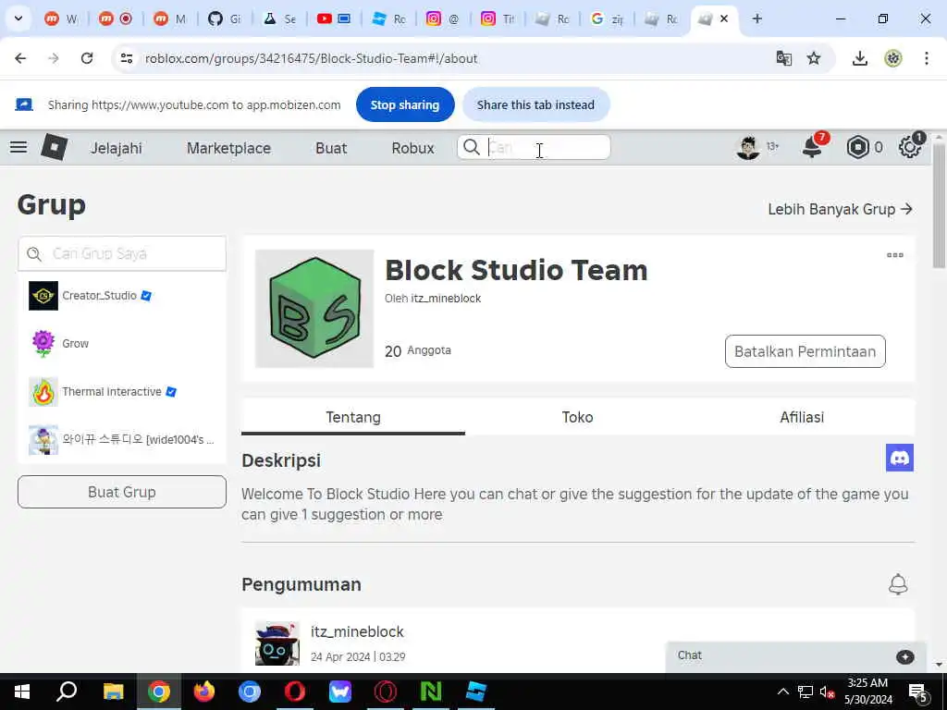Open Robux navigation link
The width and height of the screenshot is (947, 710).
click(x=412, y=148)
